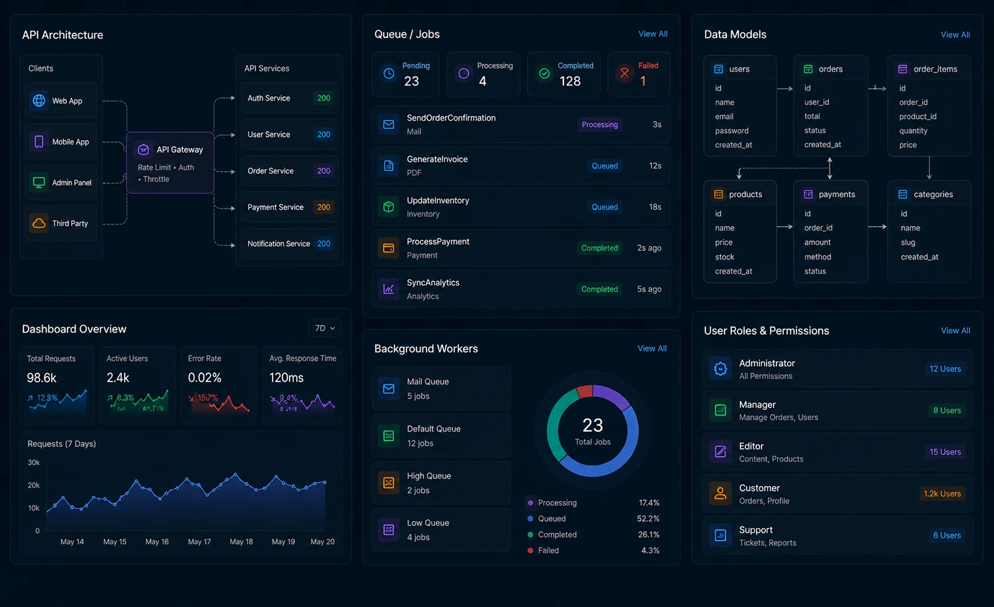Open the SendOrderConfirmation mail icon
The width and height of the screenshot is (994, 607).
tap(389, 124)
